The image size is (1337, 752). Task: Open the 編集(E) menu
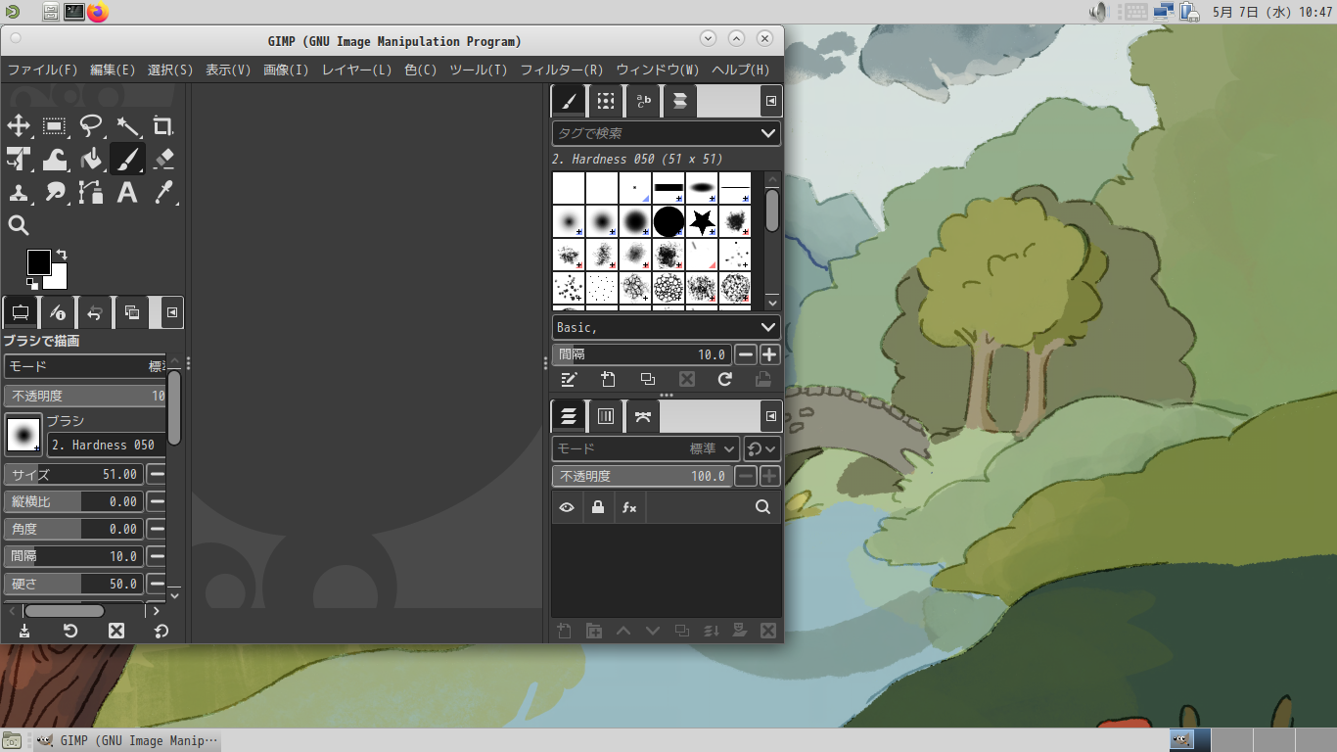[113, 70]
